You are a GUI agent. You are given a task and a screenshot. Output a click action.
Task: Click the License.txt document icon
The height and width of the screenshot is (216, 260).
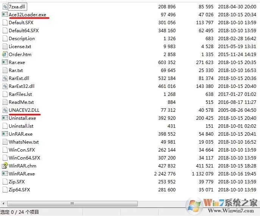pyautogui.click(x=5, y=46)
